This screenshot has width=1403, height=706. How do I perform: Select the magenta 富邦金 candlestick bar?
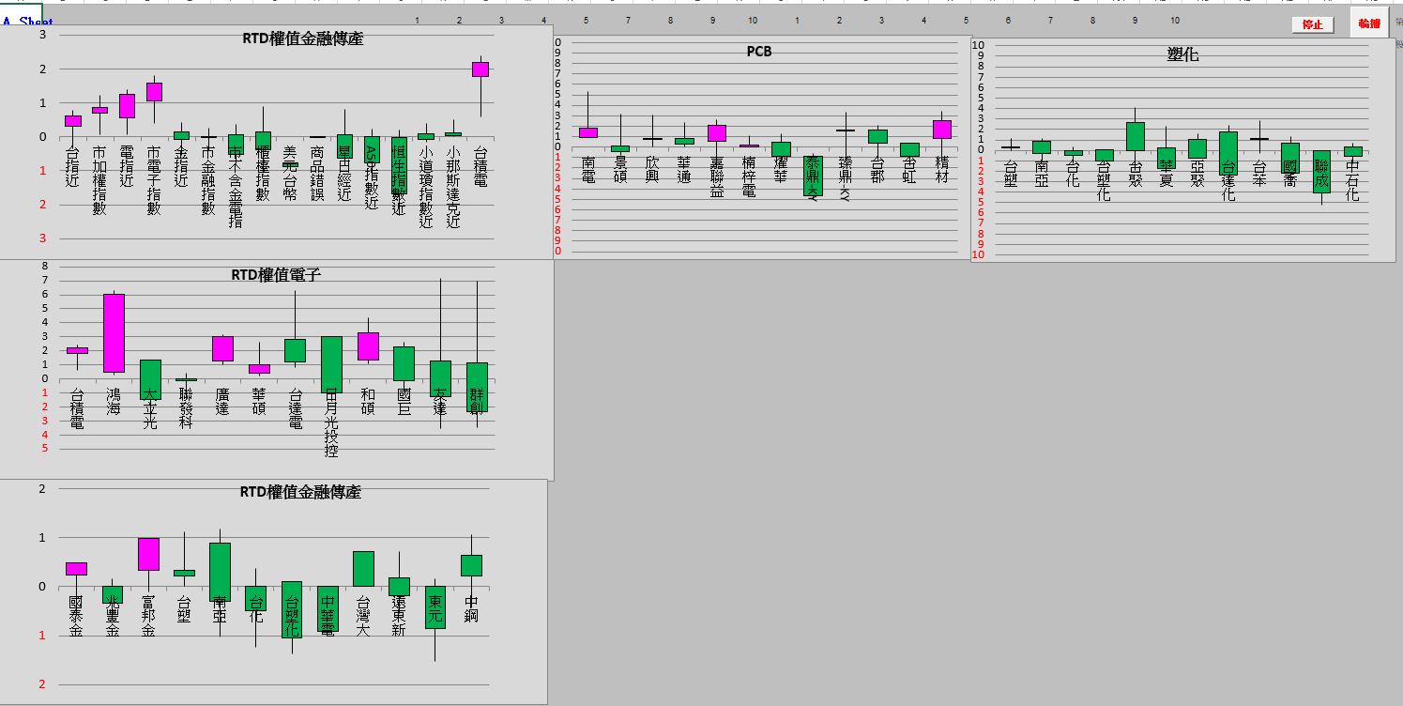click(x=148, y=554)
